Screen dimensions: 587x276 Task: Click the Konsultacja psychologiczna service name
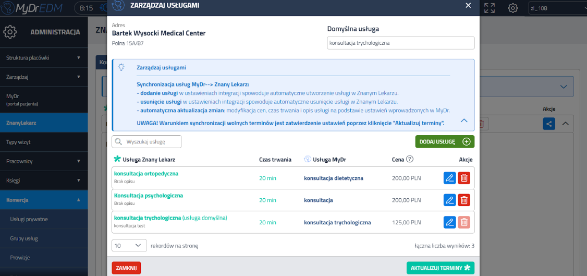(148, 196)
